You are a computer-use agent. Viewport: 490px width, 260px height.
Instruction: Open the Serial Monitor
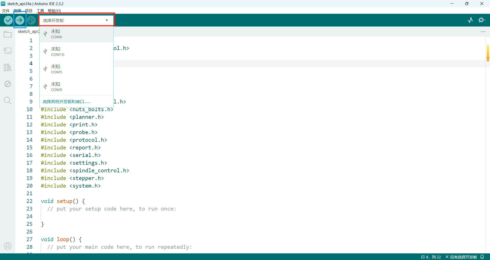pos(482,20)
